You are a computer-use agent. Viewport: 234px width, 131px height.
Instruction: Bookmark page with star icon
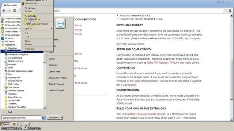(x=224, y=11)
